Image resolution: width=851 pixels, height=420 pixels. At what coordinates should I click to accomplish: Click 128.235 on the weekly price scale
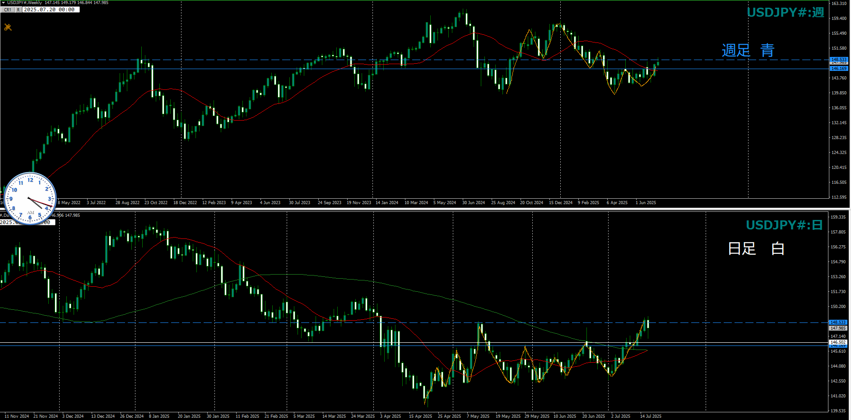pyautogui.click(x=839, y=138)
